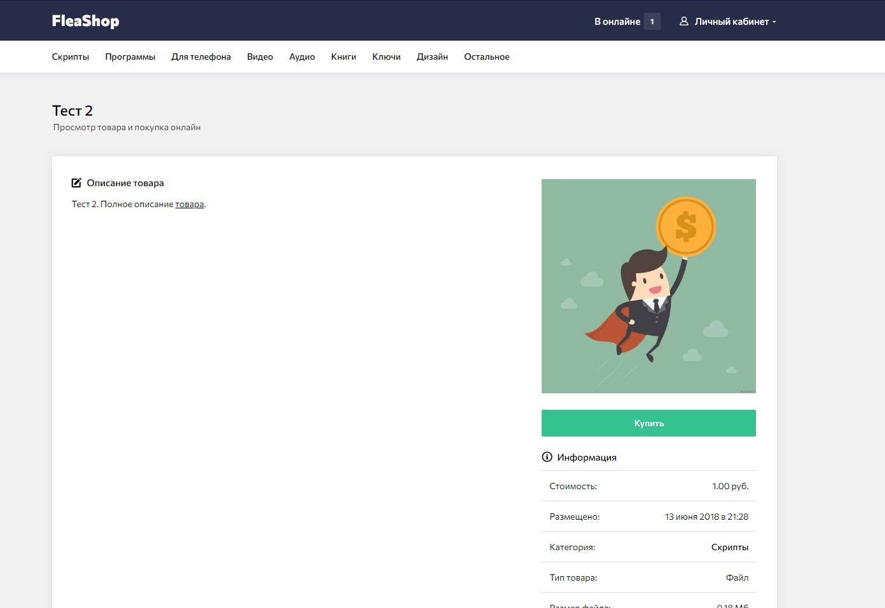Click the online users count badge
Screen dimensions: 885x608
tap(652, 22)
